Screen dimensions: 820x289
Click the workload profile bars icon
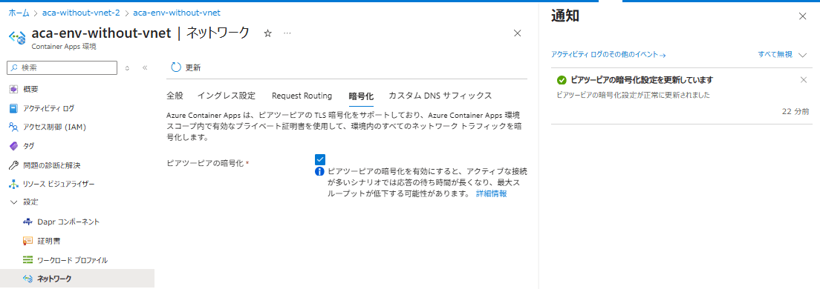27,260
